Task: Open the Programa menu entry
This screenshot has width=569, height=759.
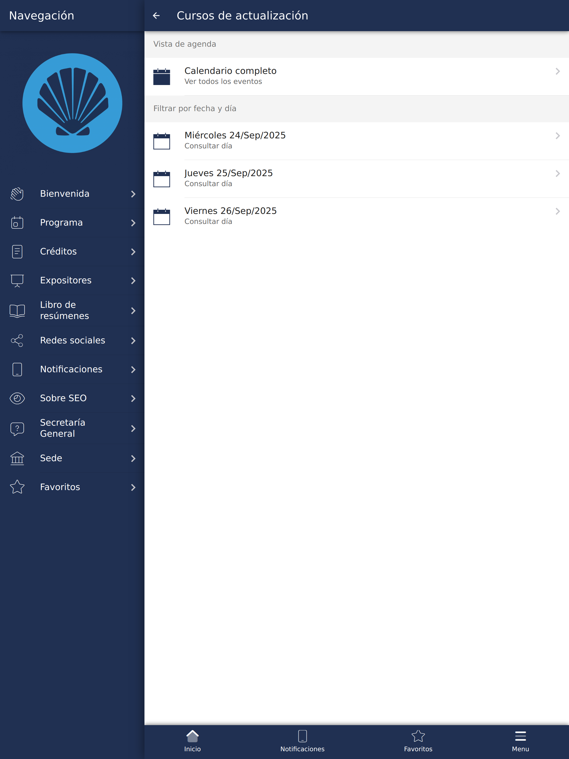Action: [x=72, y=223]
